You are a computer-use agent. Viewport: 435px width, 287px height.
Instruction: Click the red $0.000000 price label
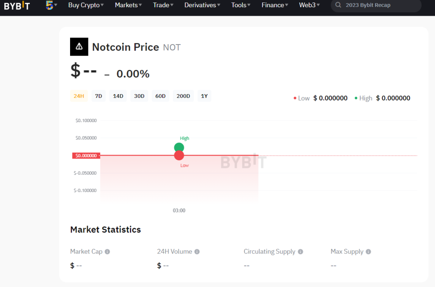click(x=86, y=156)
